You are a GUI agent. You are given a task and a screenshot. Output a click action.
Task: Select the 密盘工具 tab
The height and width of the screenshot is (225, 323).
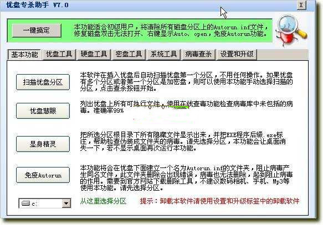click(129, 54)
